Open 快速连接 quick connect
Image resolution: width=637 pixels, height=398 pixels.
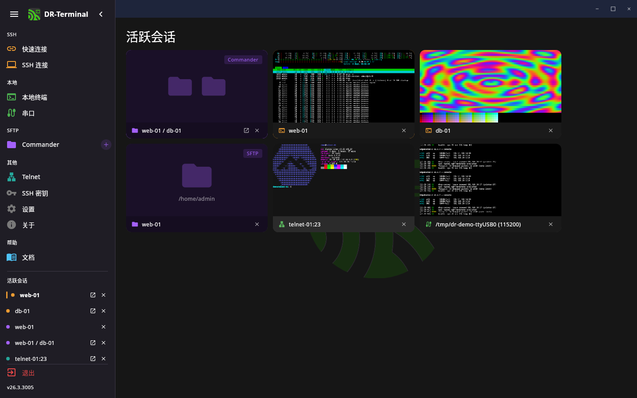pos(58,49)
